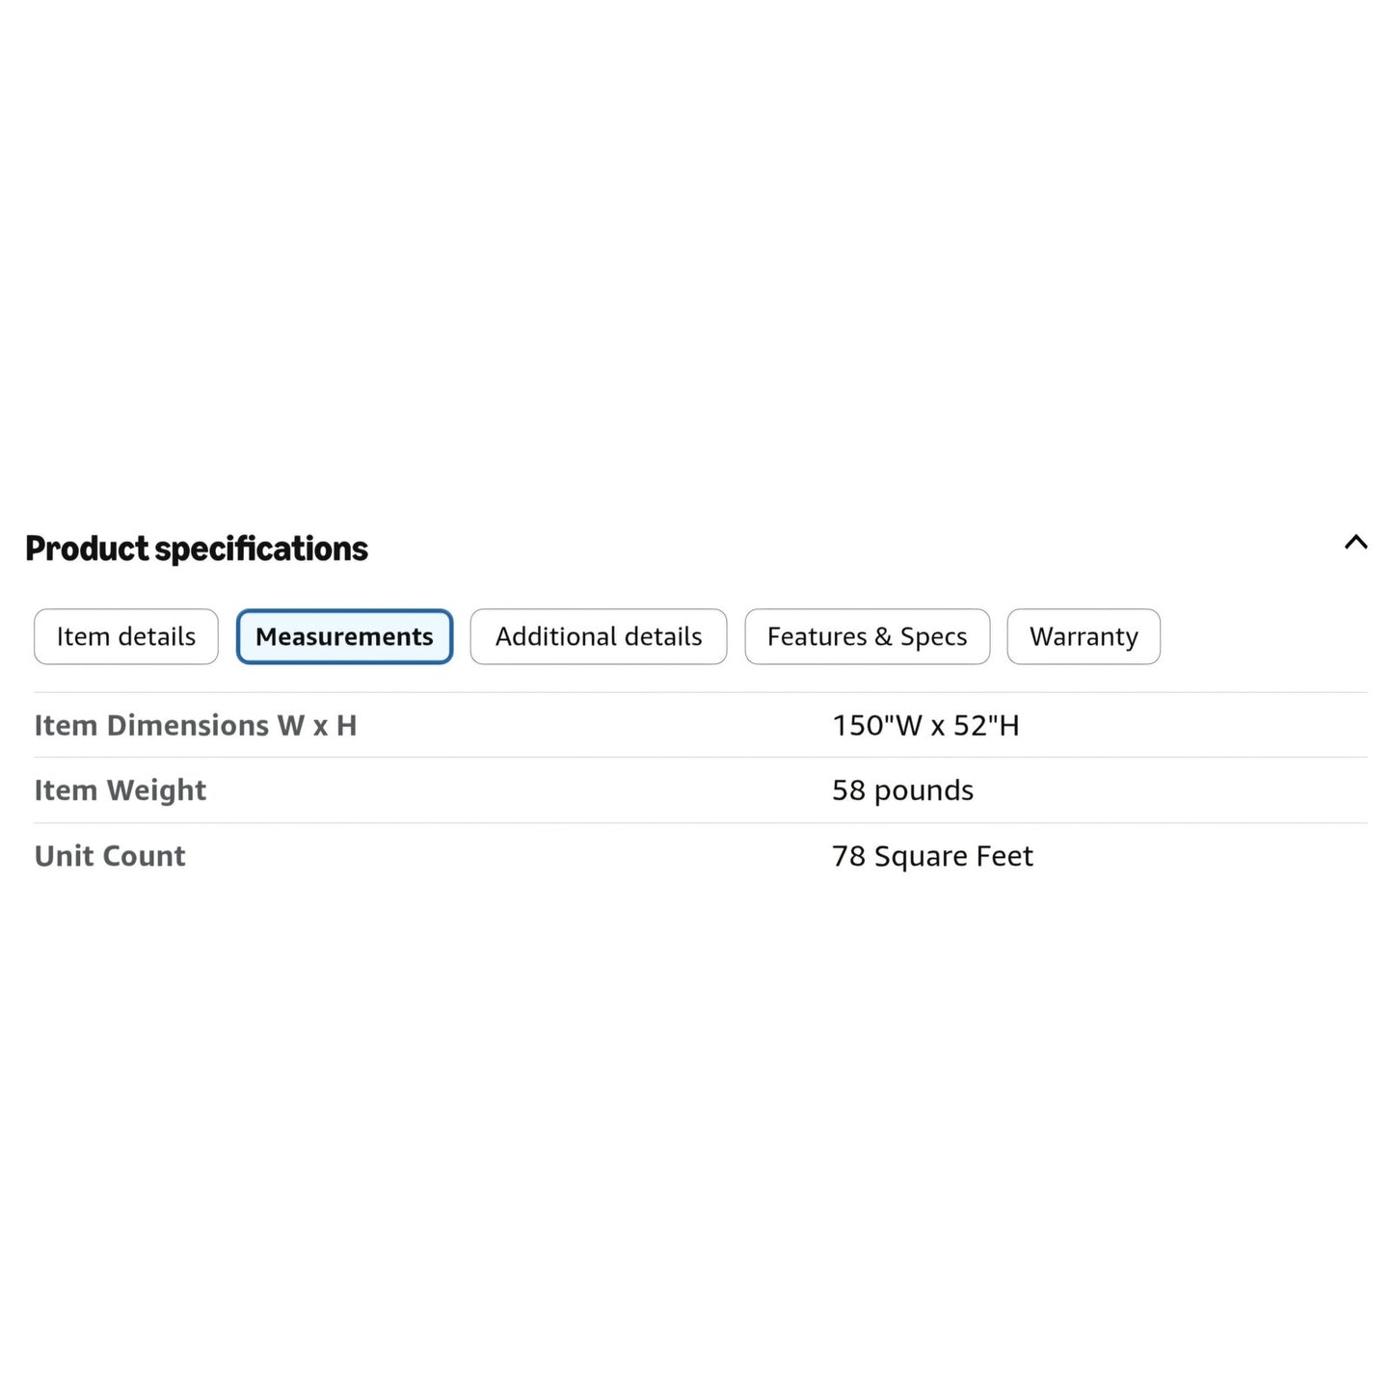Click the Square Feet unit text

click(x=953, y=857)
